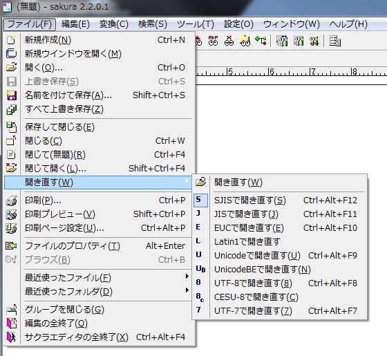Select UnicodeBEで開き直す(N) option
Image resolution: width=387 pixels, height=356 pixels.
279,270
